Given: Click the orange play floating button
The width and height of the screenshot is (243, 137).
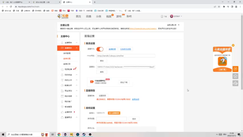Looking at the screenshot, I should [x=235, y=69].
